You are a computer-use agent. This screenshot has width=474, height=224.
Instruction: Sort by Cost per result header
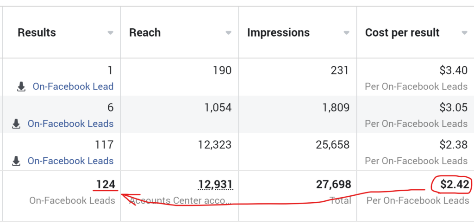click(402, 33)
